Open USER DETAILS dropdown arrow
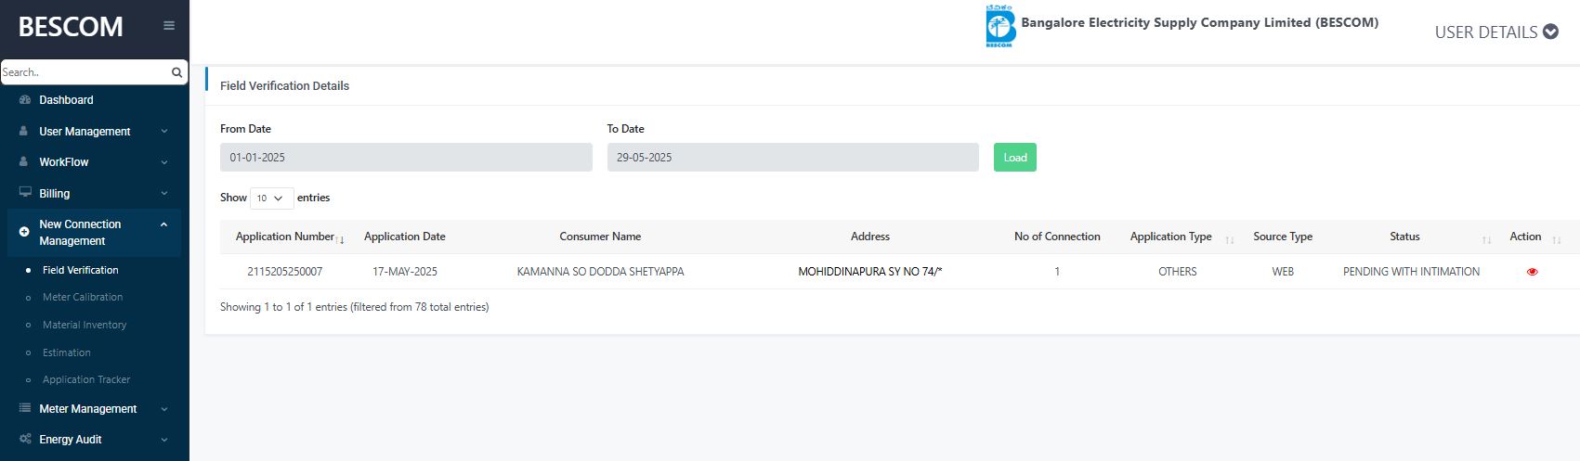Image resolution: width=1580 pixels, height=461 pixels. pyautogui.click(x=1550, y=32)
